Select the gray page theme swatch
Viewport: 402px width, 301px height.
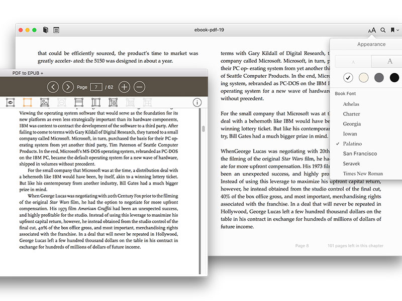(379, 77)
